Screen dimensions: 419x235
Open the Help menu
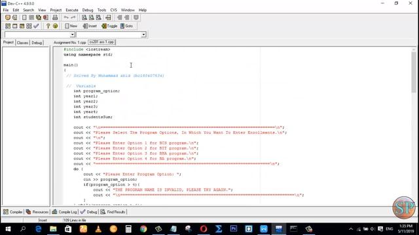coord(143,10)
